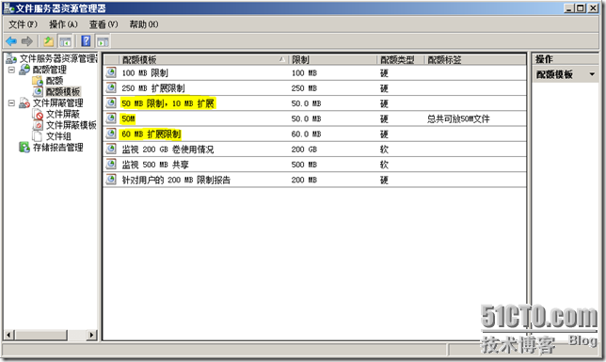
Task: Select 文件组 tree label
Action: coord(58,136)
